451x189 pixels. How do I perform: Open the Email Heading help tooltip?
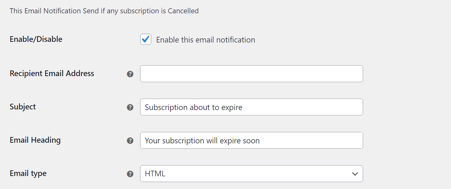[130, 140]
